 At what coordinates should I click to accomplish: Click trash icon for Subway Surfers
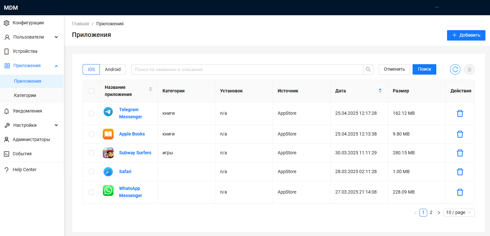pos(460,153)
